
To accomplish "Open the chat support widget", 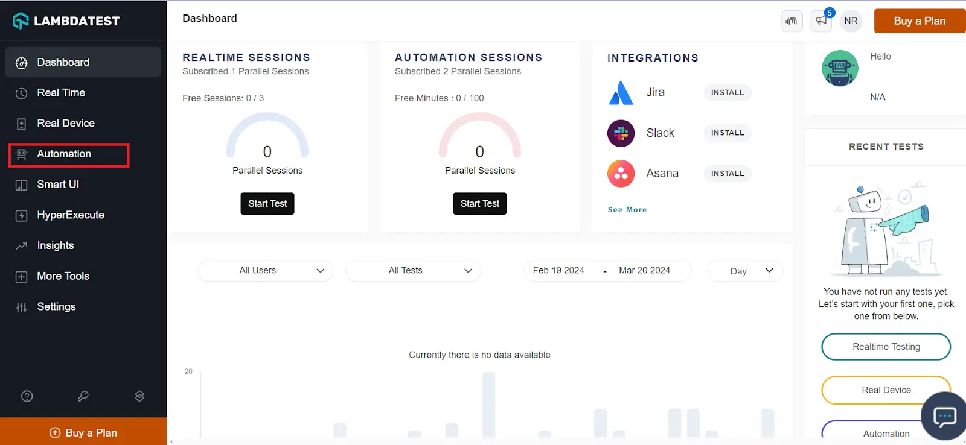I will (x=944, y=417).
